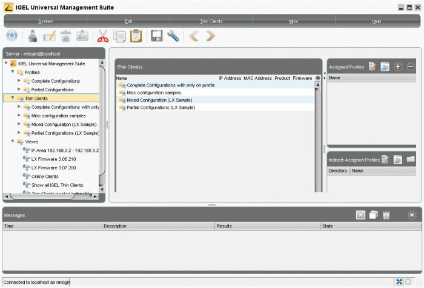Copy with the duplicate pages icon

click(119, 36)
